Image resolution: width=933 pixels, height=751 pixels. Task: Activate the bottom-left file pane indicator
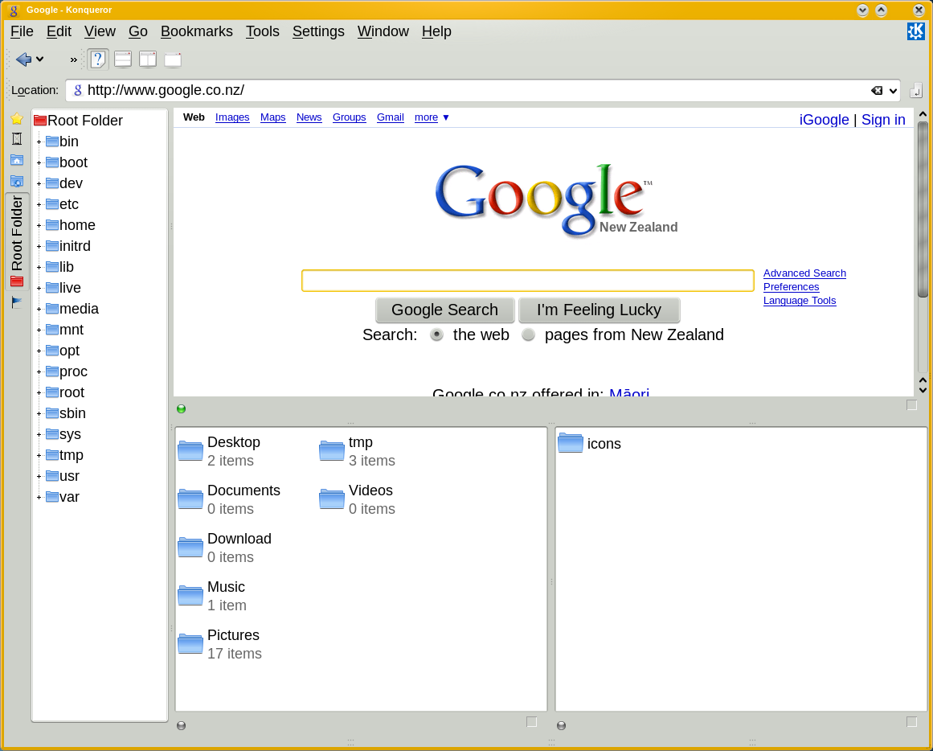click(182, 725)
